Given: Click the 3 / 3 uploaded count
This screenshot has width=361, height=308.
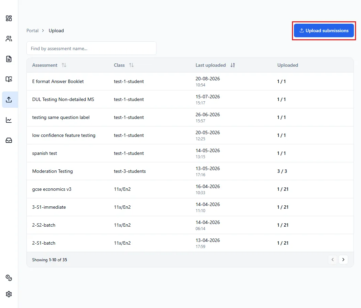Looking at the screenshot, I should pos(282,171).
